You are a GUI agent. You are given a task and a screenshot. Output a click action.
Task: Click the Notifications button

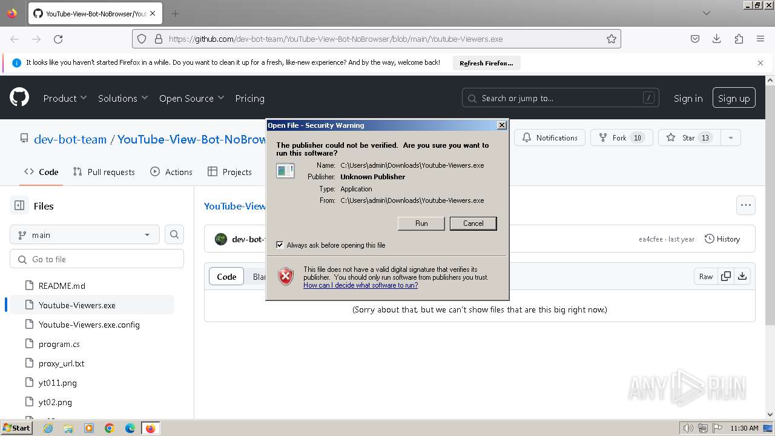coord(550,137)
